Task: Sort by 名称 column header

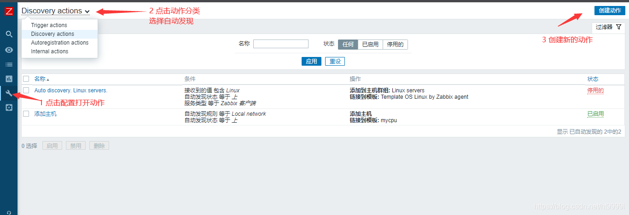Action: coord(41,79)
